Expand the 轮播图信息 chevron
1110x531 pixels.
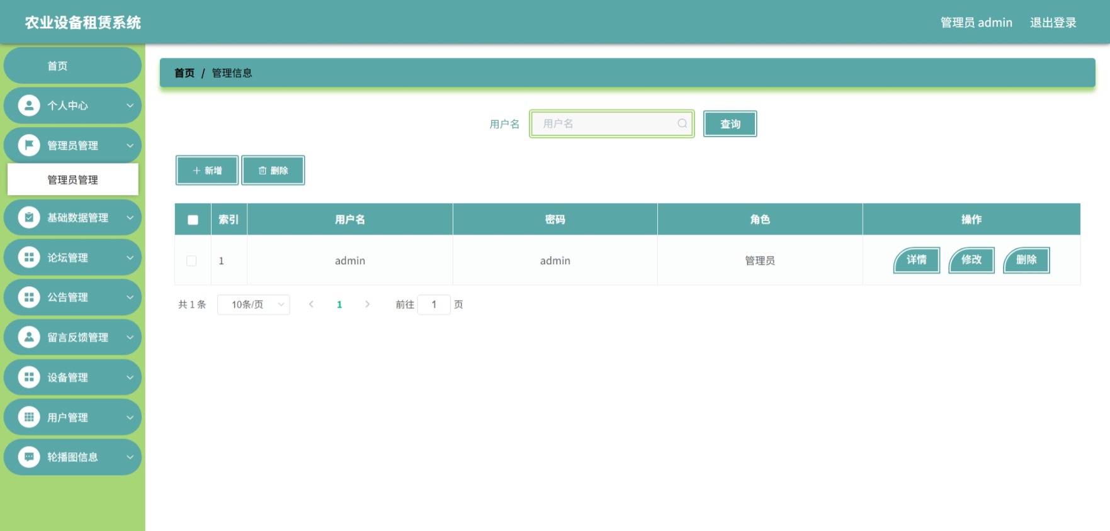[x=130, y=457]
